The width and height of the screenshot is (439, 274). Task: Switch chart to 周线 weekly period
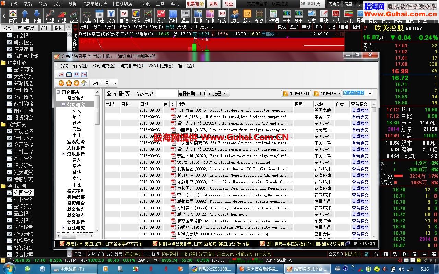[181, 27]
